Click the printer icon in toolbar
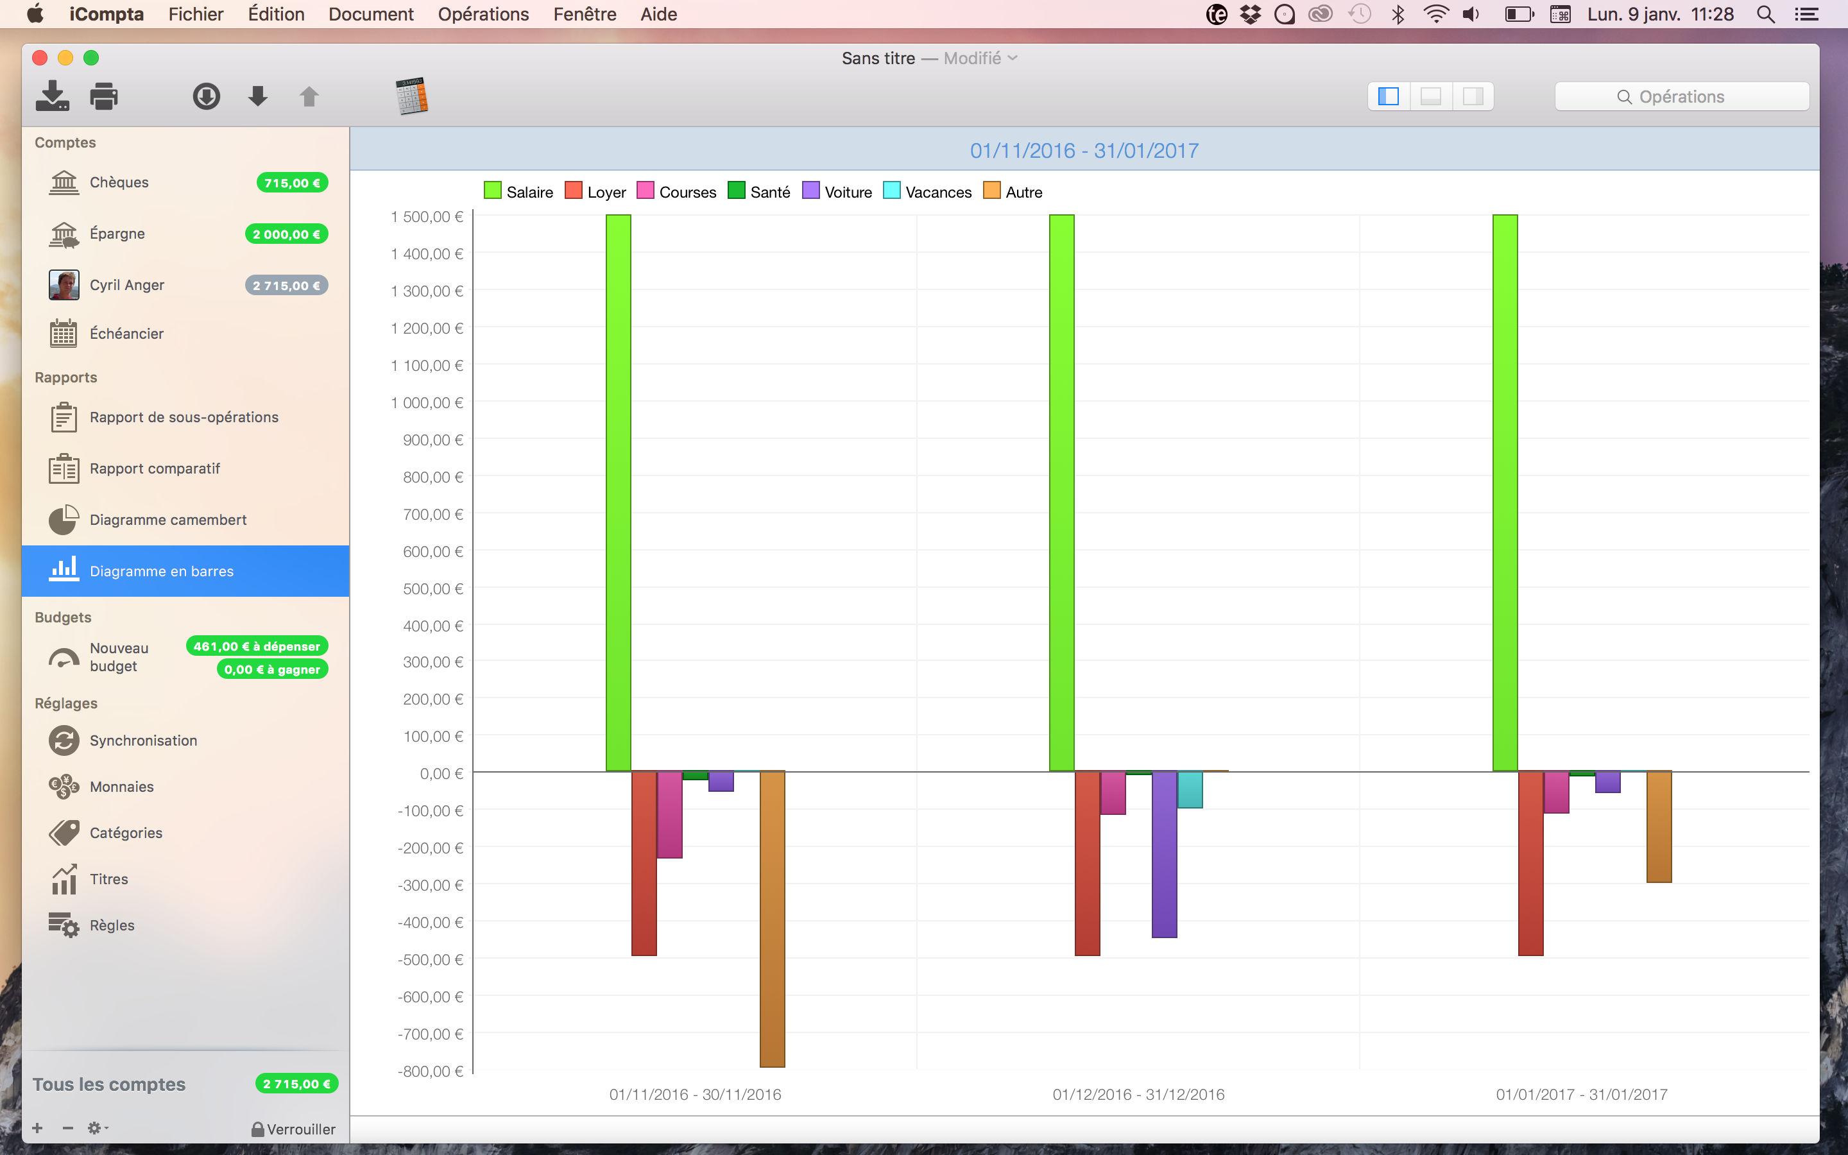 click(x=104, y=96)
